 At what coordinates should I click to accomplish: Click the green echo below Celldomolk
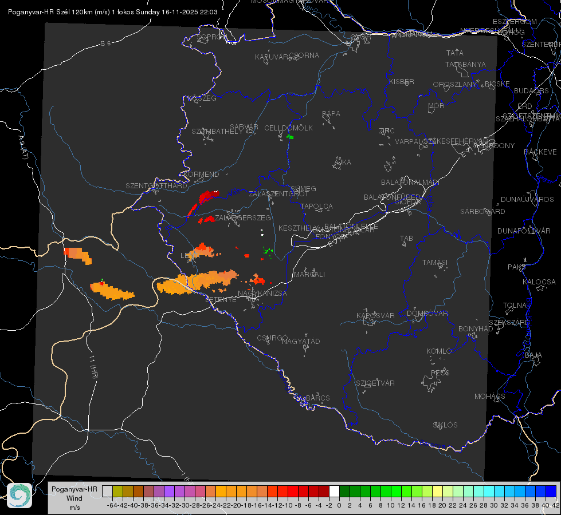pos(290,137)
